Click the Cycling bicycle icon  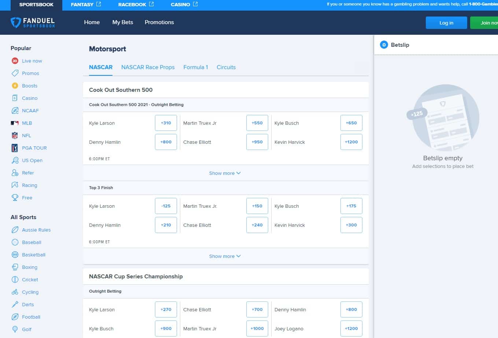click(15, 292)
